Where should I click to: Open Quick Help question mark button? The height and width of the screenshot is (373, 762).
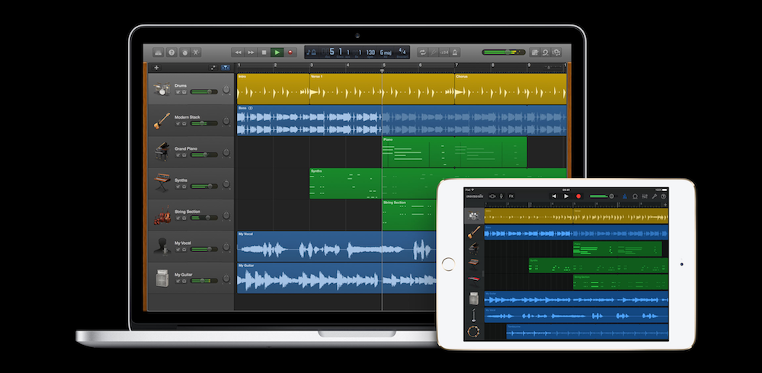coord(171,53)
